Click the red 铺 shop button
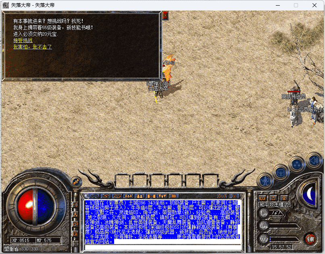The height and width of the screenshot is (254, 325). pos(310,239)
